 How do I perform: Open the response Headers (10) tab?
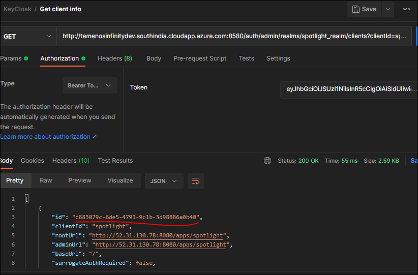pyautogui.click(x=71, y=161)
